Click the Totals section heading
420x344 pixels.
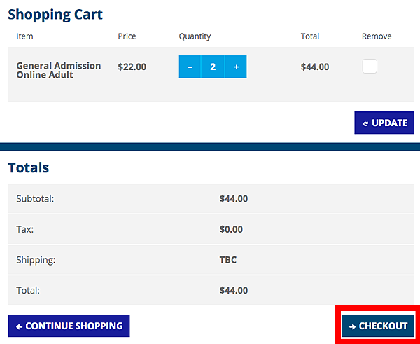29,167
